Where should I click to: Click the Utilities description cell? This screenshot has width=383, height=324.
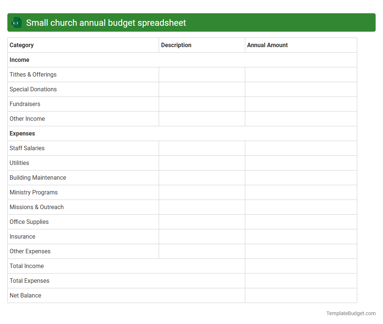coord(202,163)
